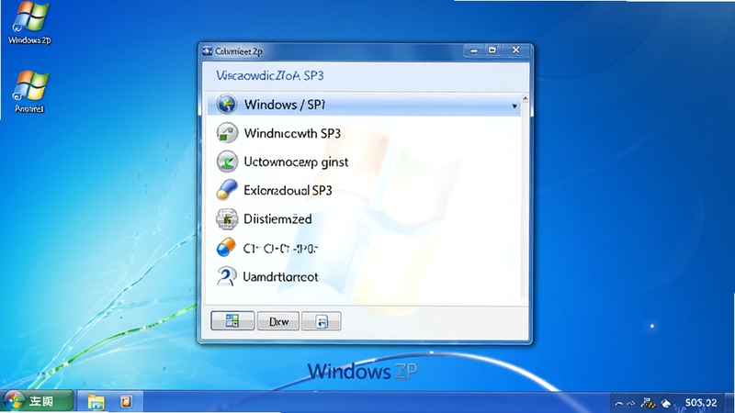Click the grid icon button at bottom-left of dialog
The height and width of the screenshot is (413, 735).
point(232,320)
